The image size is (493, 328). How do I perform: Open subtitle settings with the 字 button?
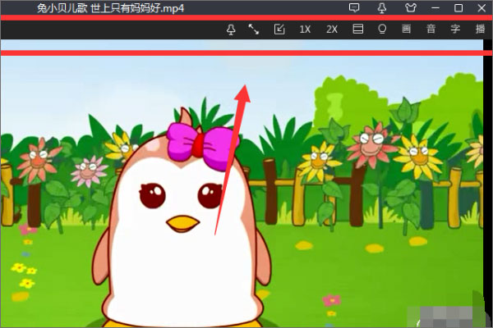click(x=455, y=30)
